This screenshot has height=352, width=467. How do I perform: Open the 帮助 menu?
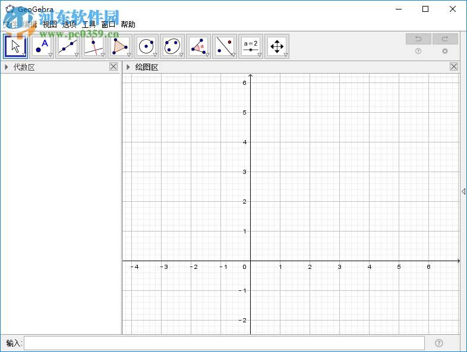[128, 24]
